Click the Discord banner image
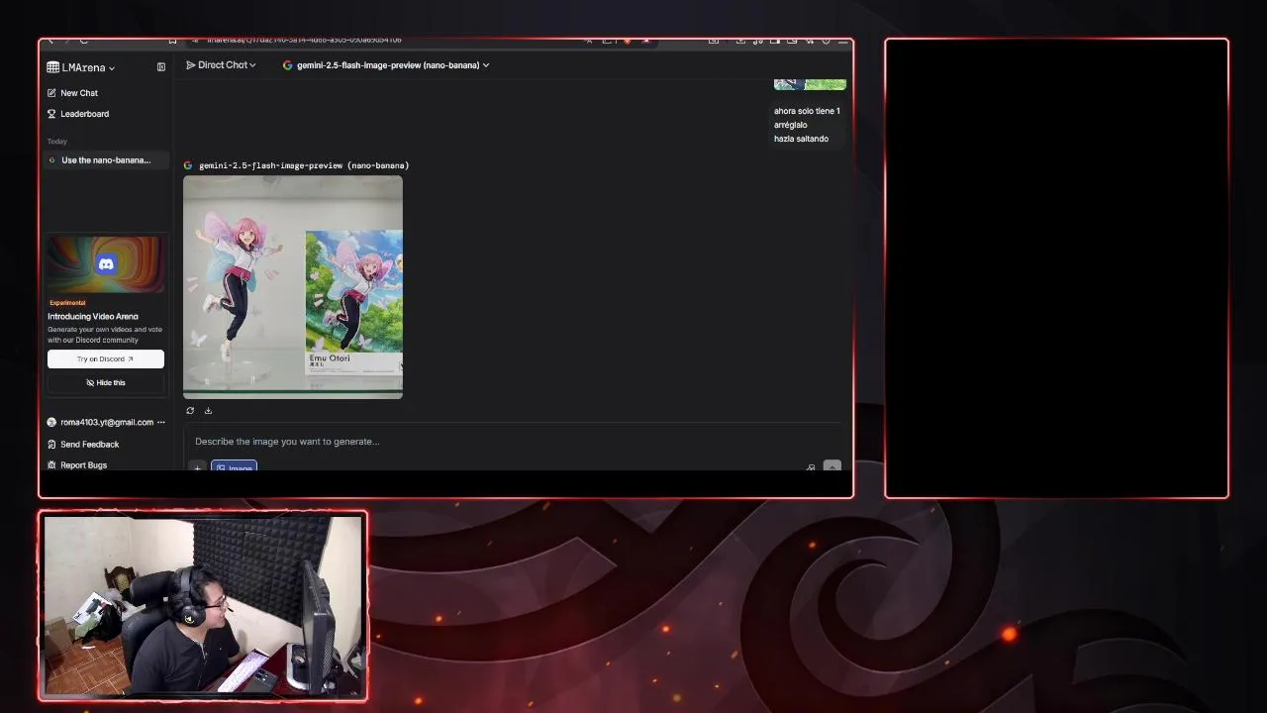 click(106, 264)
